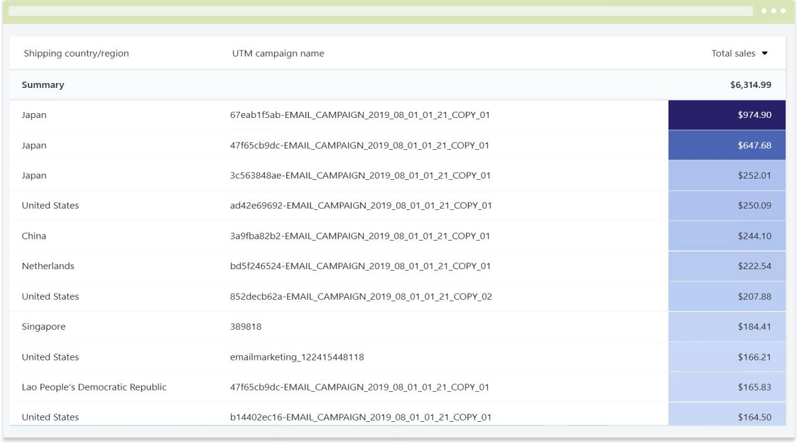Click the $974.90 sales cell
The image size is (799, 443).
727,115
